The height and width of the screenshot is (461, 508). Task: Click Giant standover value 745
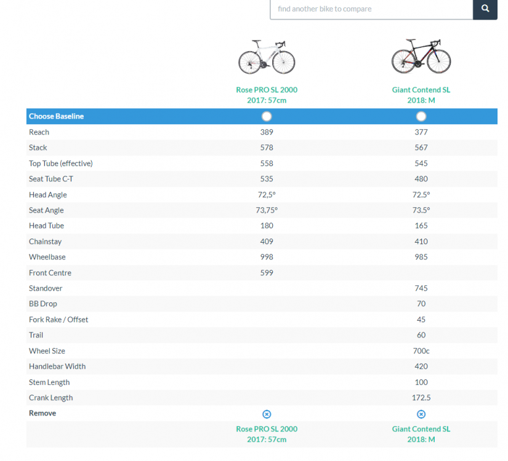click(421, 288)
